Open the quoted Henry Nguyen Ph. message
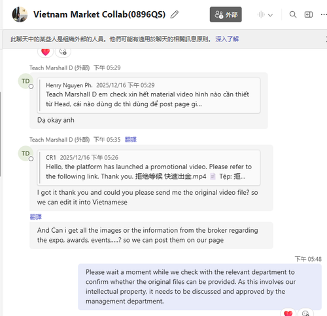Viewport: 327px width, 316px height. tap(148, 95)
